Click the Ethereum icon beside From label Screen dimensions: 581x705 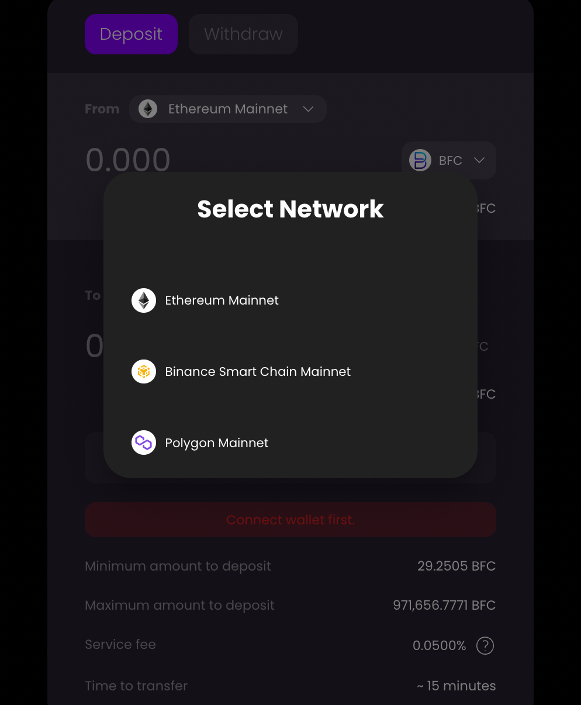click(x=148, y=109)
